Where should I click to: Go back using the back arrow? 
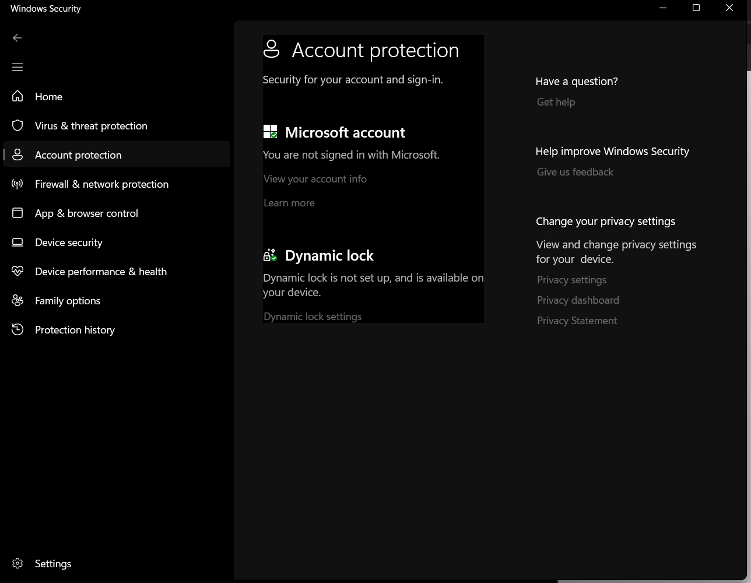tap(17, 38)
